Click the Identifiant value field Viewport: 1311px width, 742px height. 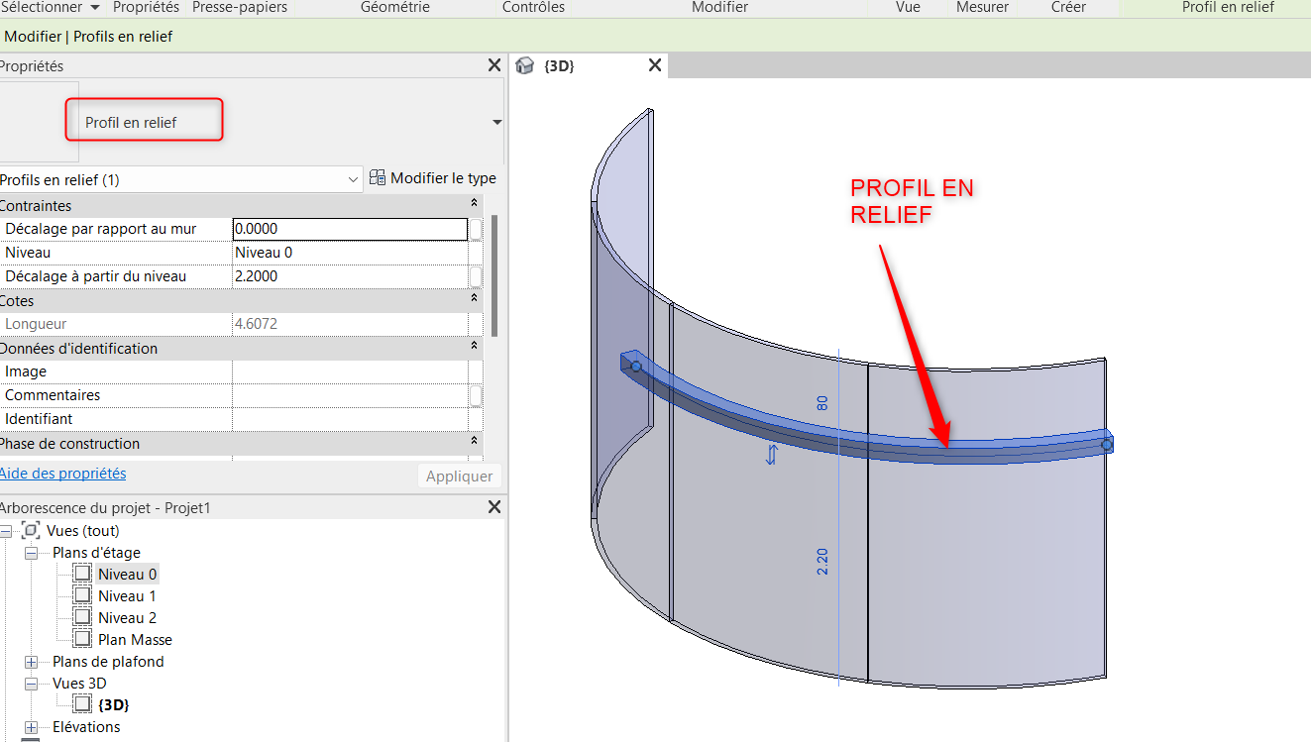[350, 419]
